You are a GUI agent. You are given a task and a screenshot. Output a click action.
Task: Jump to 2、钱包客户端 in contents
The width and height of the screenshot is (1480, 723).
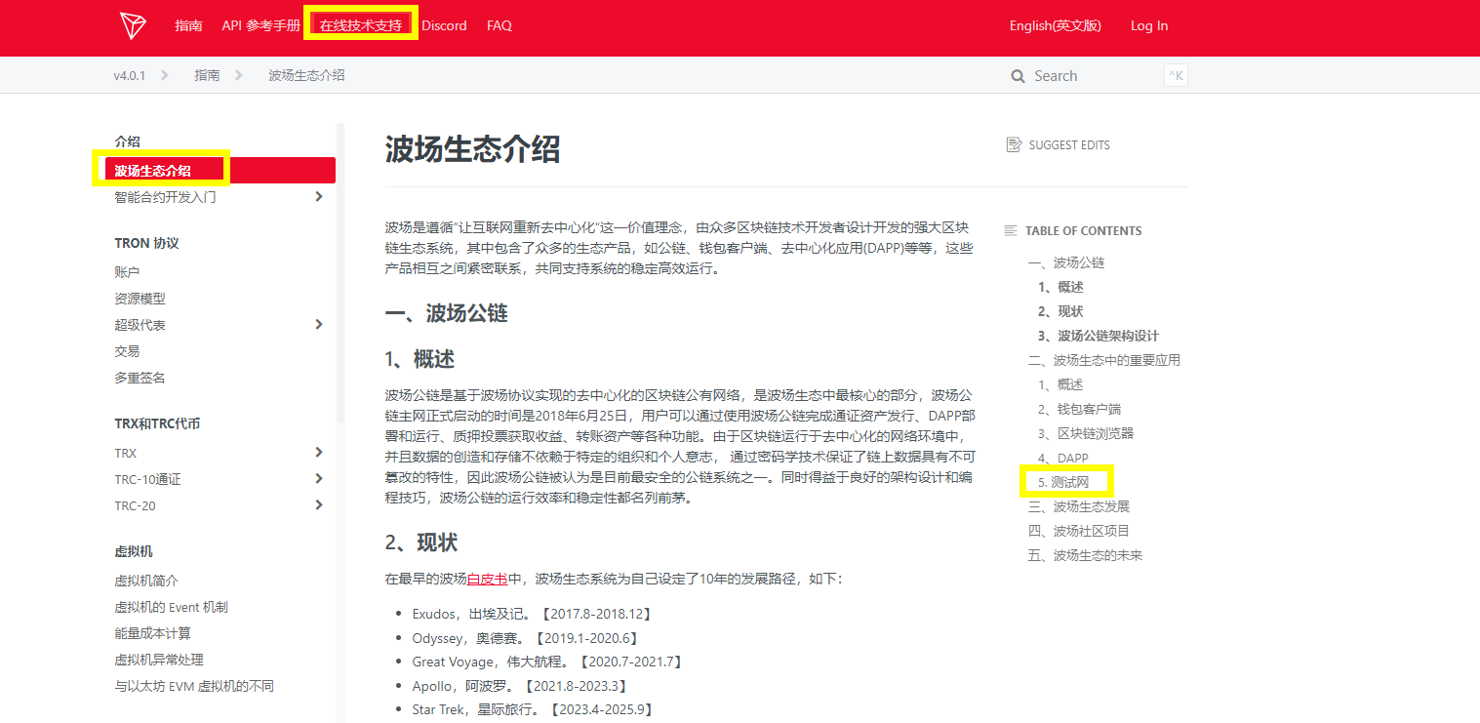point(1079,409)
